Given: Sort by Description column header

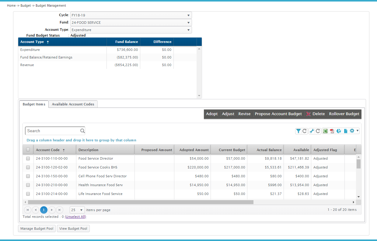Looking at the screenshot, I should pyautogui.click(x=105, y=150).
